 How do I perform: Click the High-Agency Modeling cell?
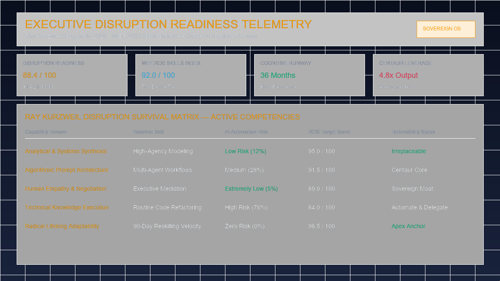click(163, 151)
